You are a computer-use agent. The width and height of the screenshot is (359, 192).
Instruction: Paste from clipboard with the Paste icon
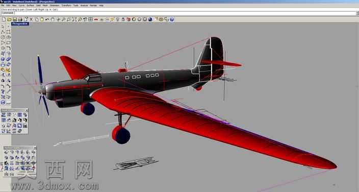(x=42, y=19)
